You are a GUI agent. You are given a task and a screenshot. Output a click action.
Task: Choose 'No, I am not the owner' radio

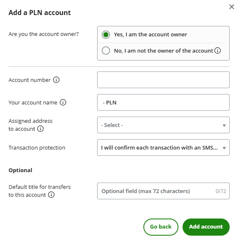106,51
